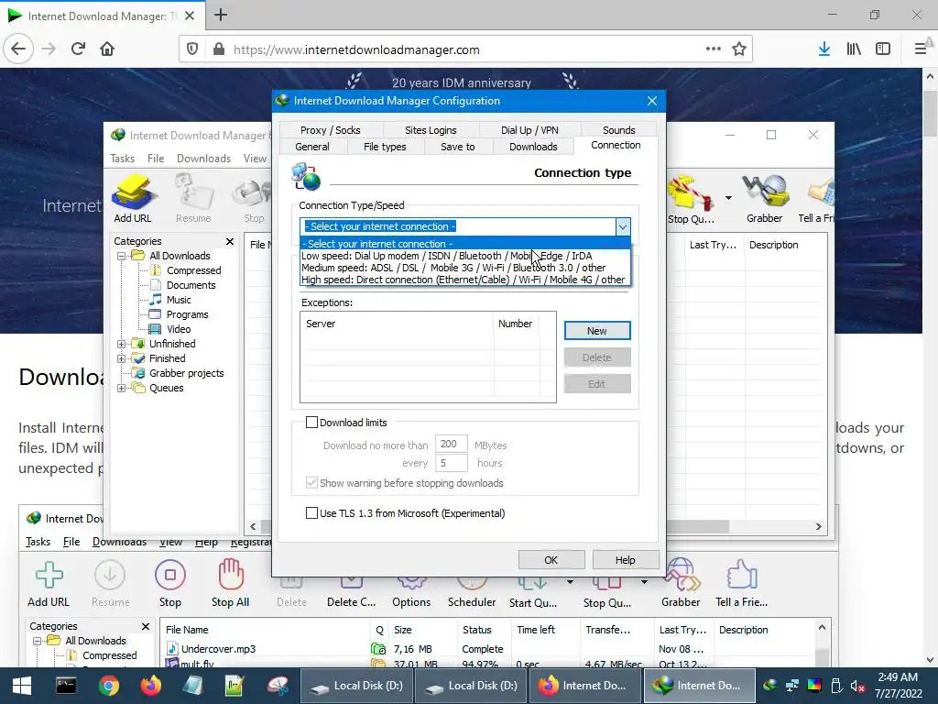938x704 pixels.
Task: Close the Categories panel in IDM window
Action: coord(230,241)
